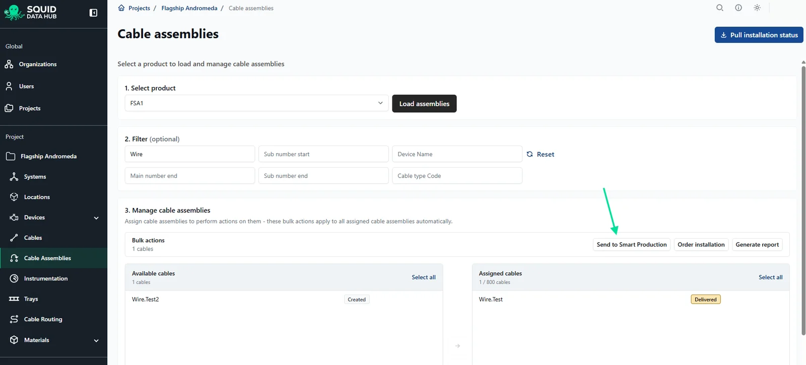This screenshot has height=365, width=806.
Task: Go to Cable Routing in sidebar
Action: [x=43, y=319]
